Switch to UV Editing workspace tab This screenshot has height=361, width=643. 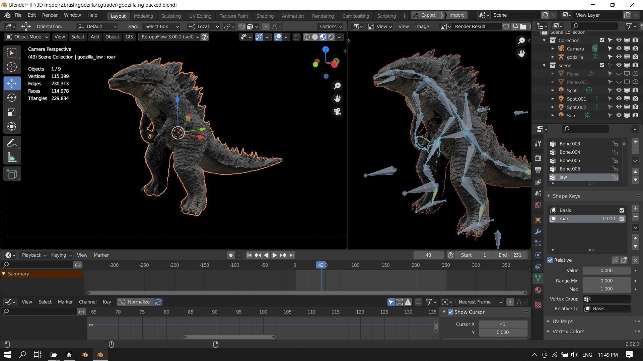(x=200, y=16)
